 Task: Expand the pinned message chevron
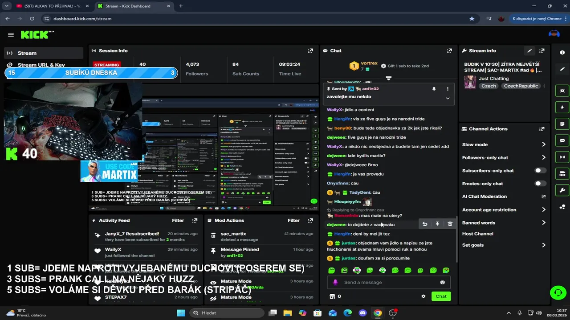tap(448, 98)
